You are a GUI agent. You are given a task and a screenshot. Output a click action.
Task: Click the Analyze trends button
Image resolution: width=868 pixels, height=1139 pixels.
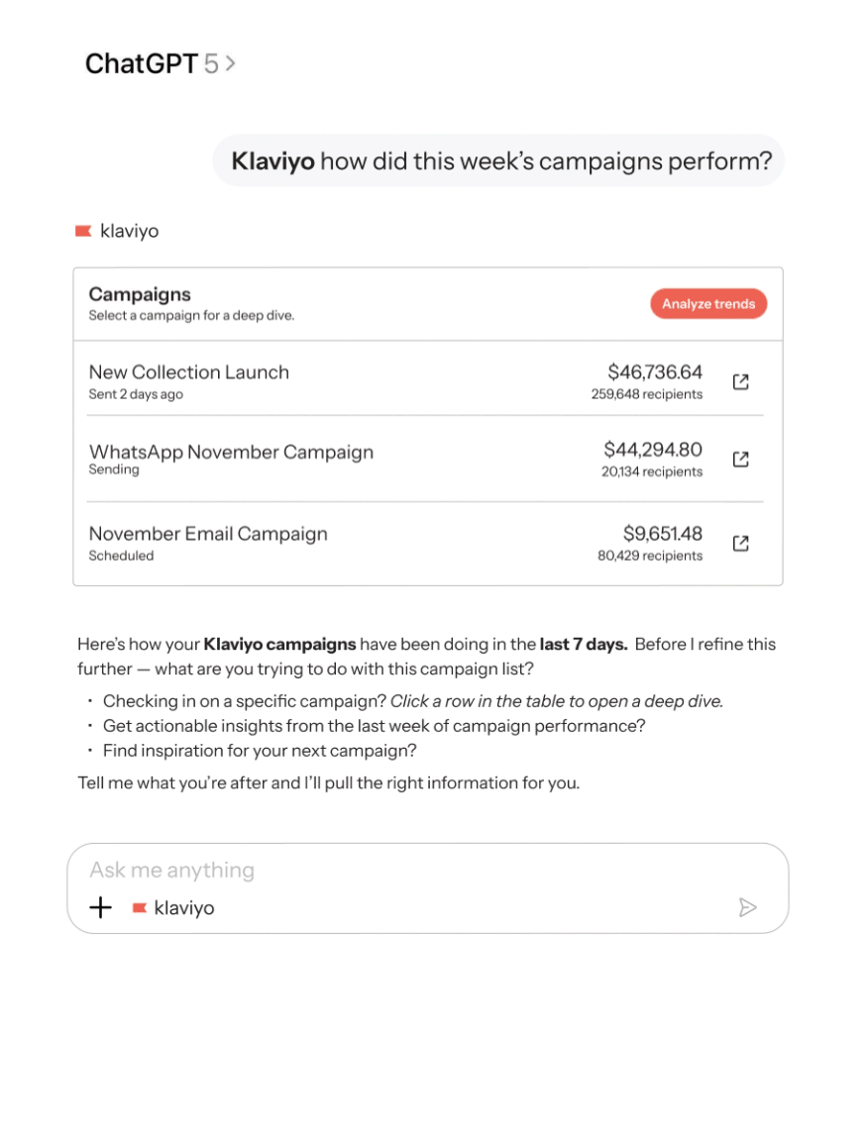pyautogui.click(x=708, y=304)
